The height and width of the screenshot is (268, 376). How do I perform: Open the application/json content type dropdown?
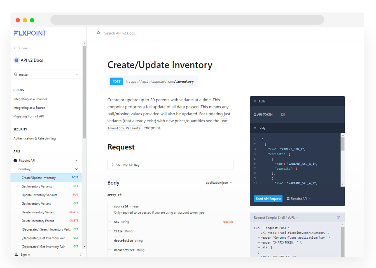[219, 183]
